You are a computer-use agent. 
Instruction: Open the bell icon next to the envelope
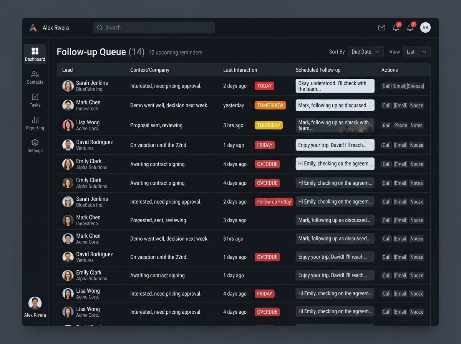pos(396,28)
